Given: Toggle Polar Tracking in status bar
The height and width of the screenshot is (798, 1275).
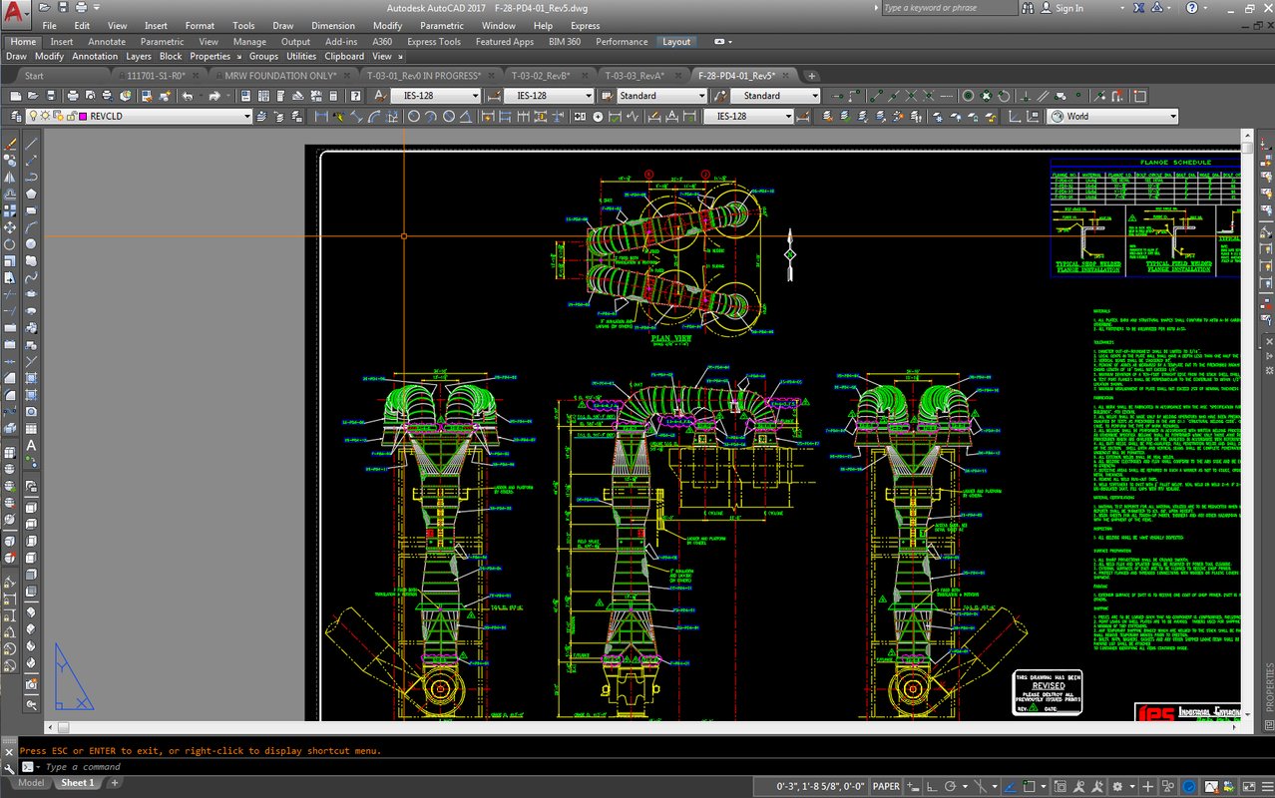Looking at the screenshot, I should click(950, 786).
